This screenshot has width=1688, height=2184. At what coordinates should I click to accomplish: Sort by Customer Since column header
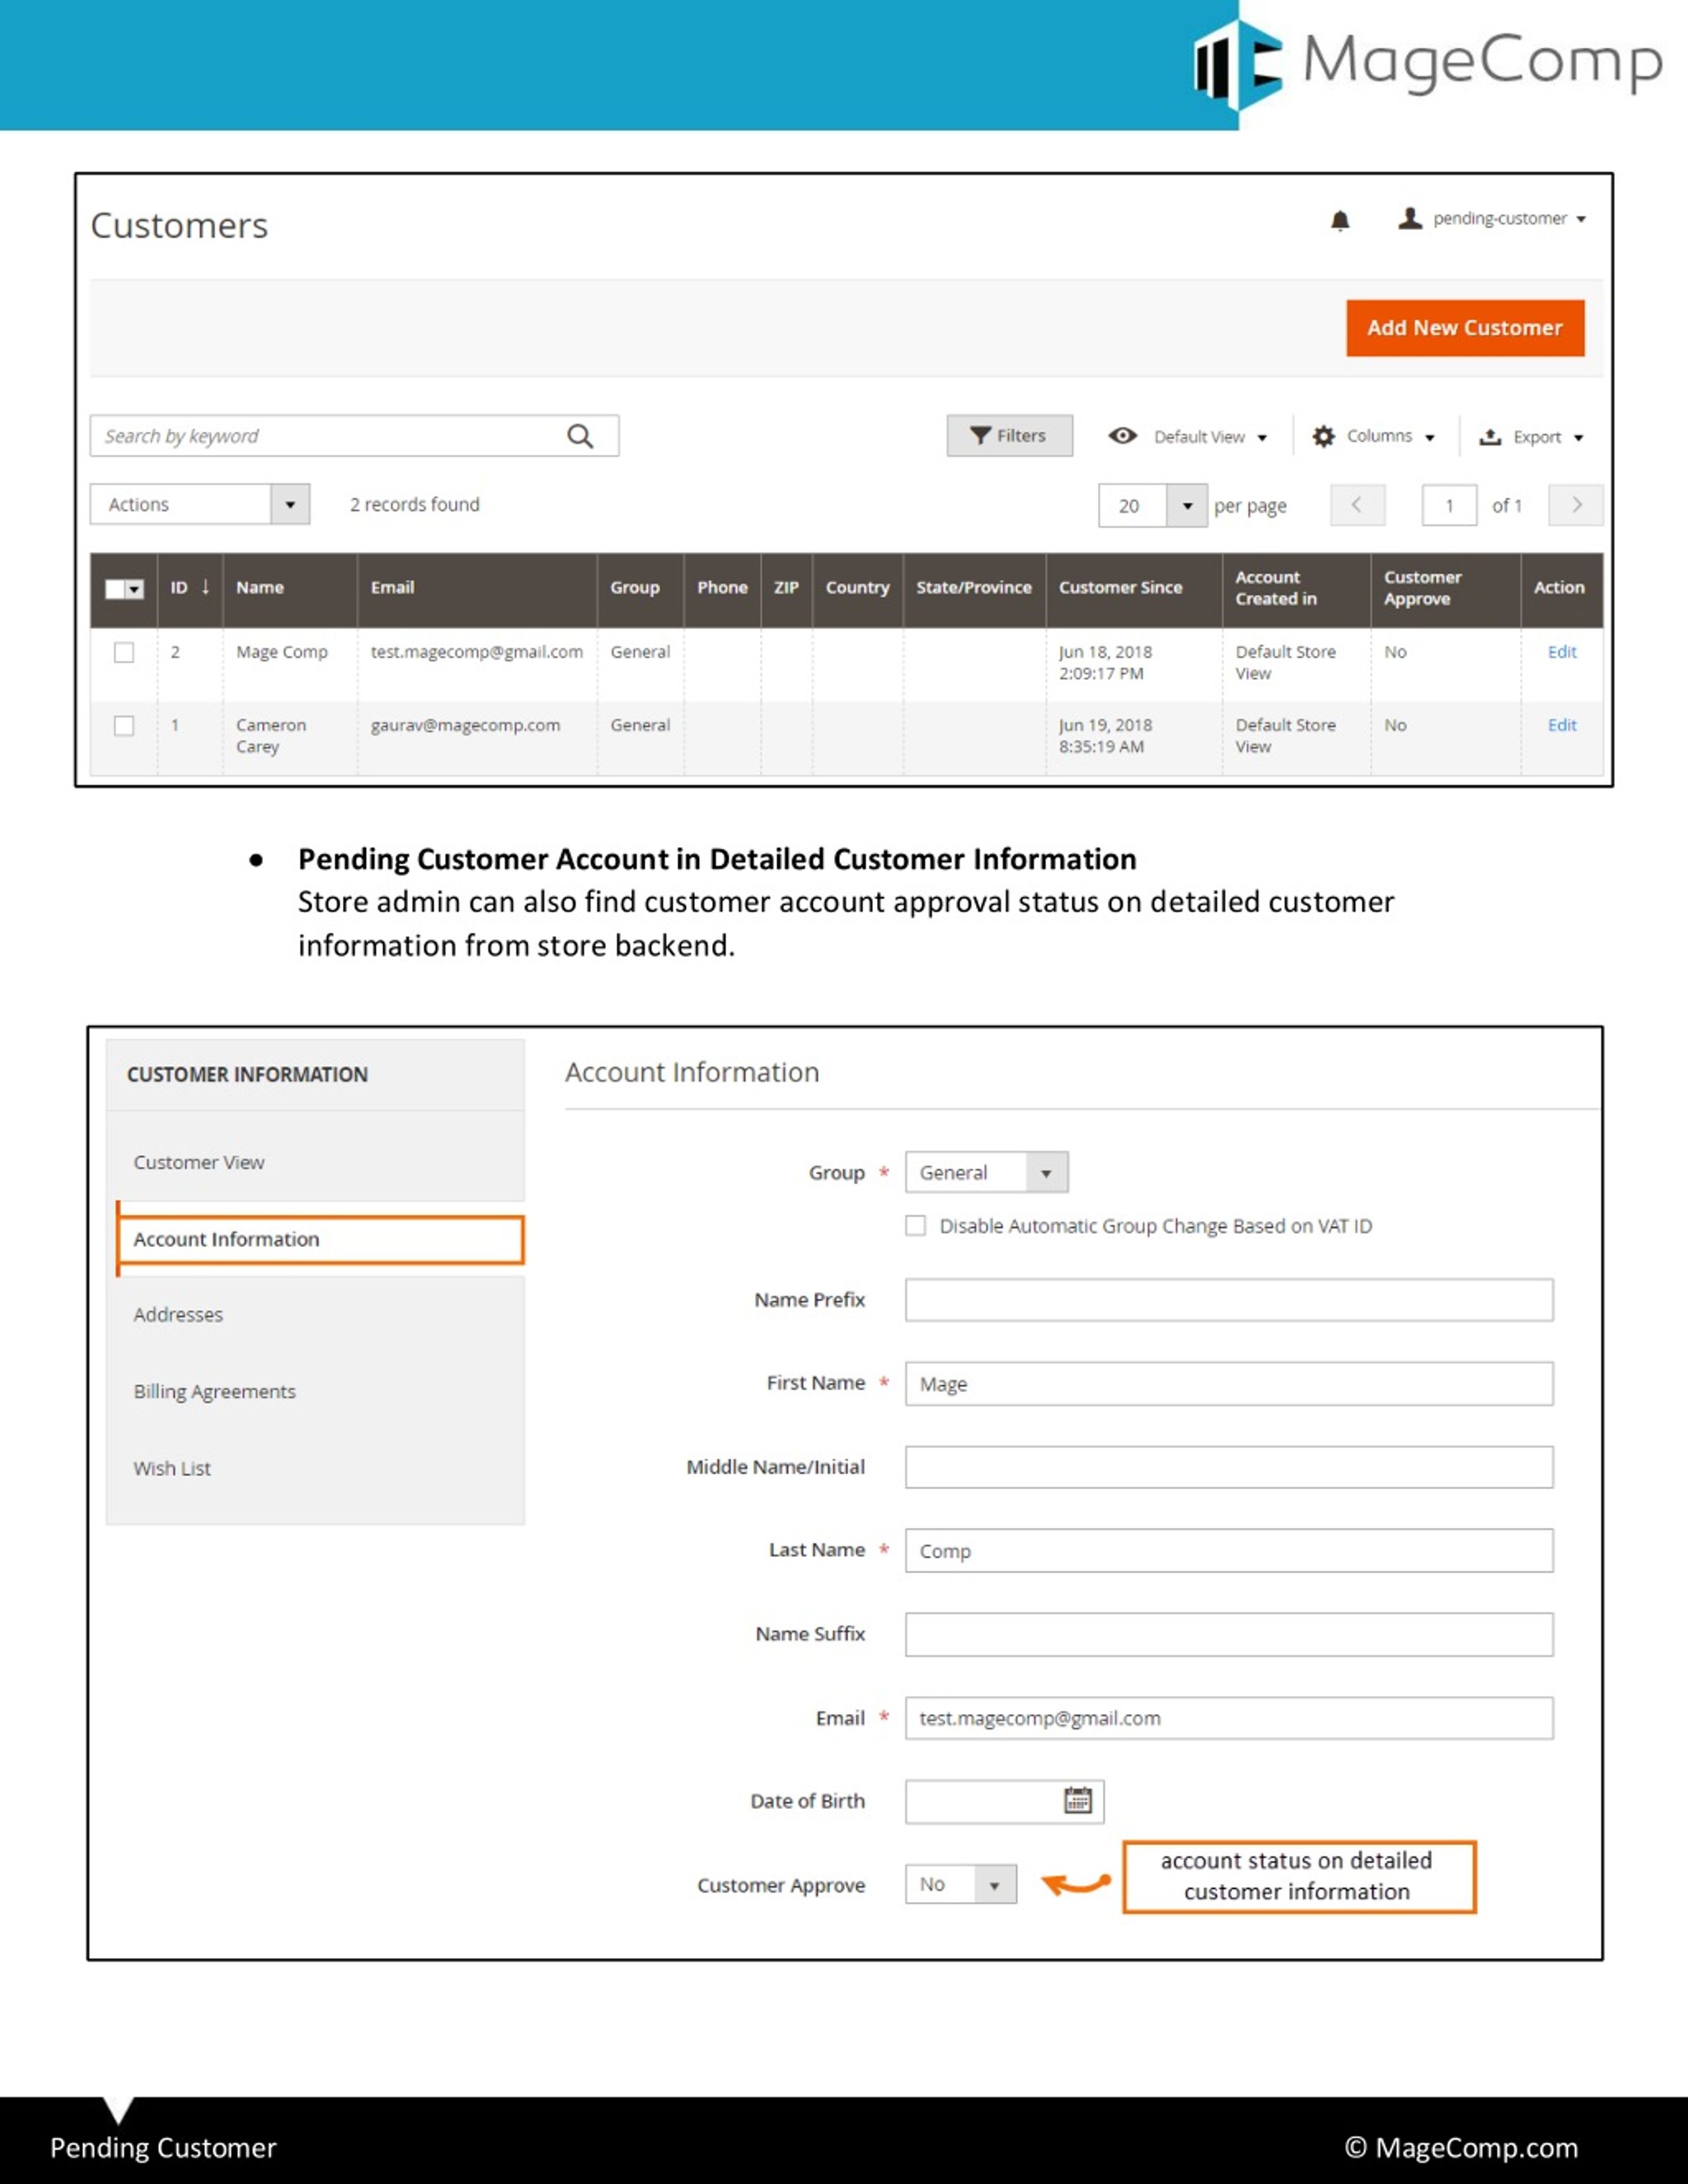point(1134,590)
